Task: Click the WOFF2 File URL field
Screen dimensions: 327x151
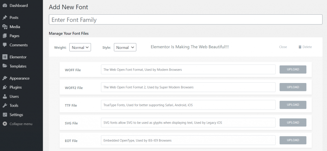Action: pos(188,87)
